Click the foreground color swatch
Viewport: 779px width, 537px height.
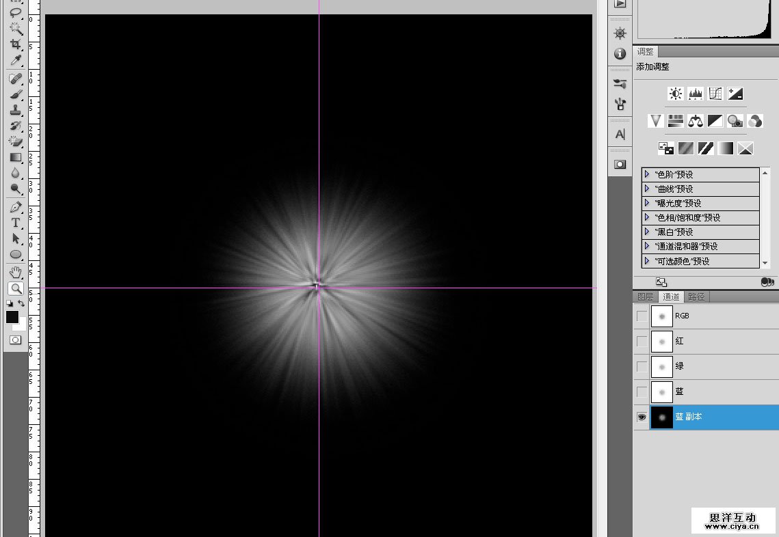12,317
